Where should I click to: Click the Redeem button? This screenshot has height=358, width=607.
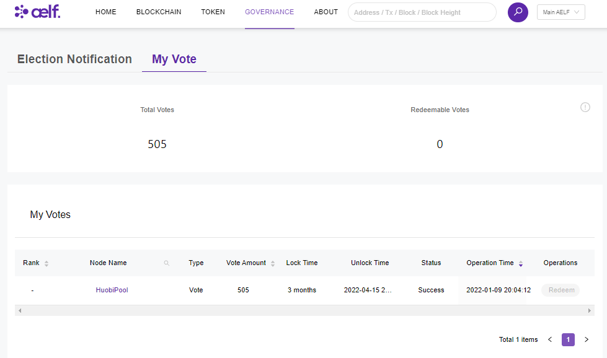[561, 290]
